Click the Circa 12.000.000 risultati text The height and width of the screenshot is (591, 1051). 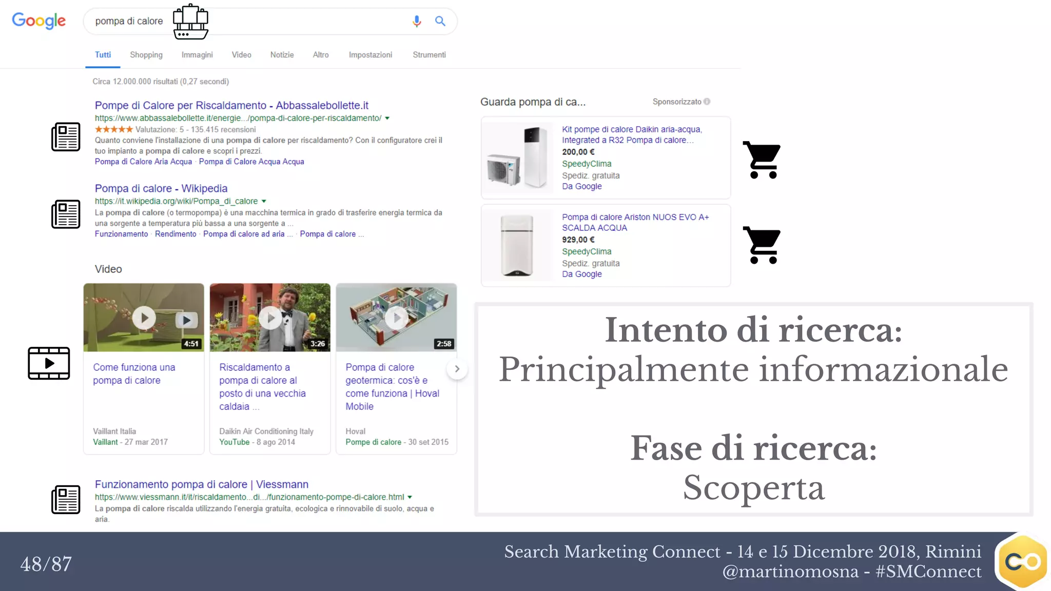click(x=161, y=82)
